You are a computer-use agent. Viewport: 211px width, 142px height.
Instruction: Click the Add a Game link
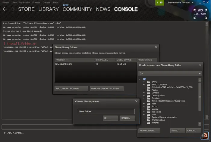click(15, 133)
